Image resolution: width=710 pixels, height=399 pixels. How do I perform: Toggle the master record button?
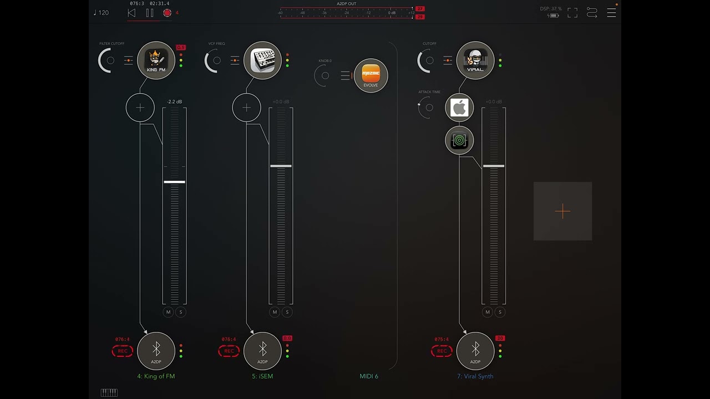click(168, 13)
